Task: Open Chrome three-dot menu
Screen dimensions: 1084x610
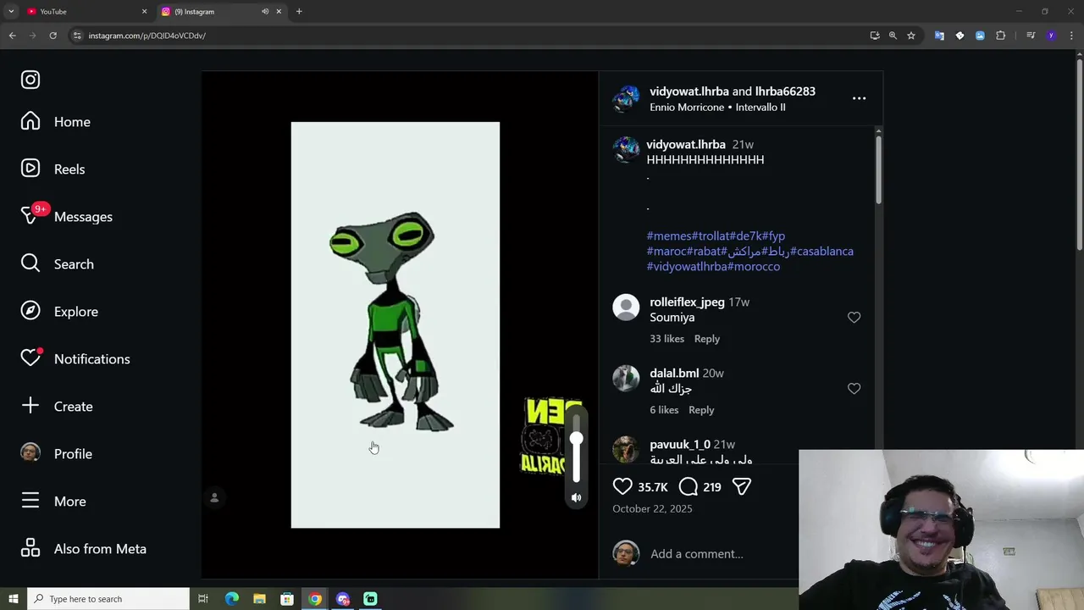Action: (x=1072, y=36)
